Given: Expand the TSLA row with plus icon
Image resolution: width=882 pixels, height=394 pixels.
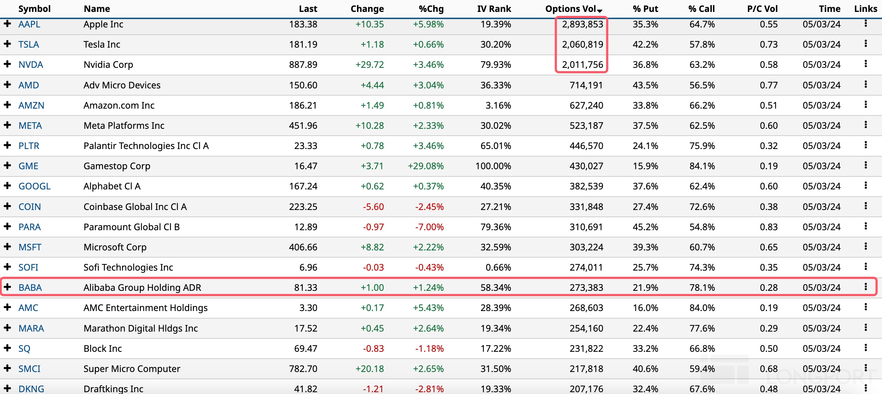Looking at the screenshot, I should [x=7, y=44].
